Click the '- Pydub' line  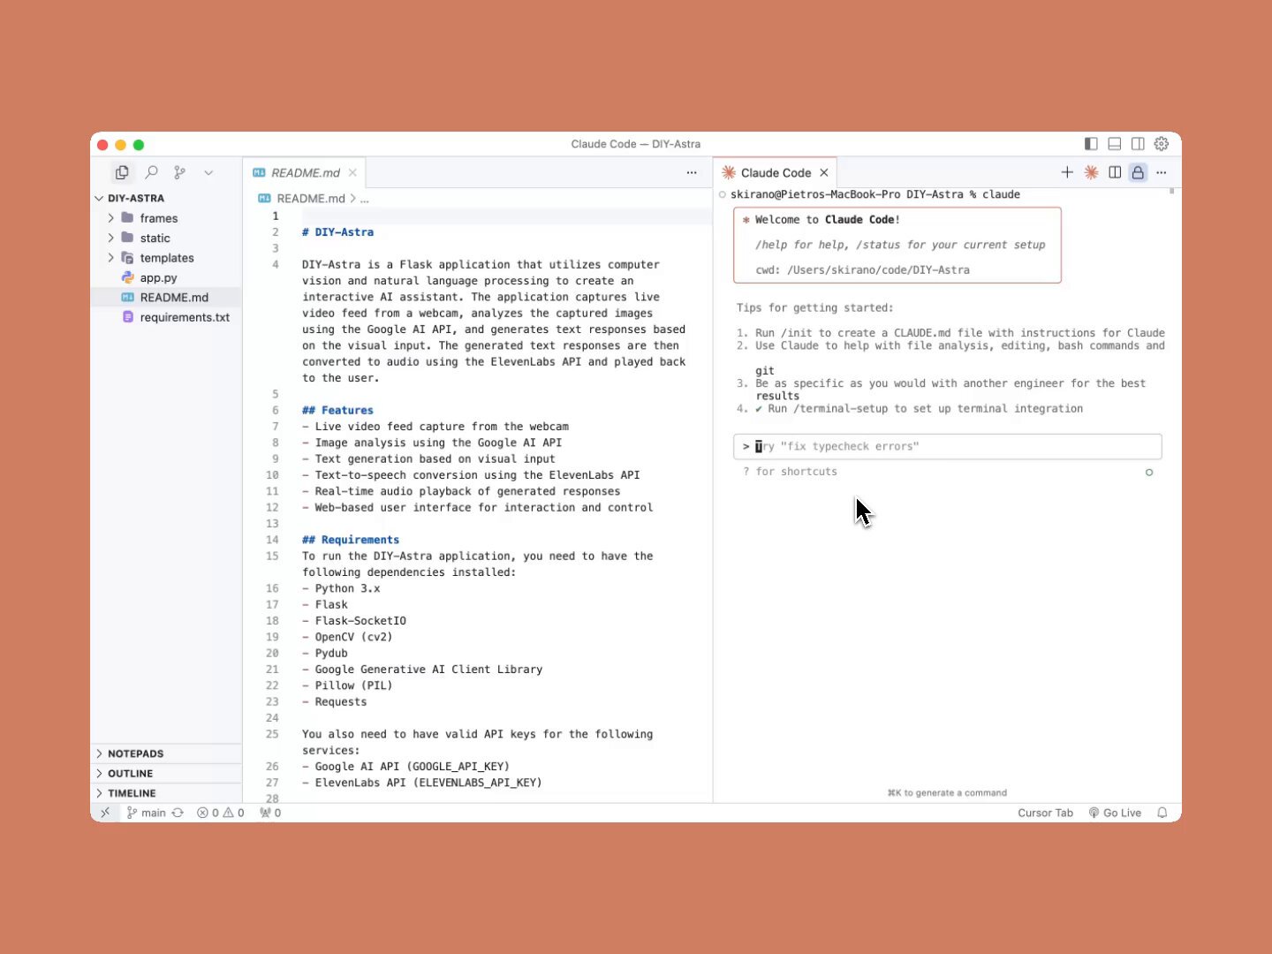pos(325,654)
